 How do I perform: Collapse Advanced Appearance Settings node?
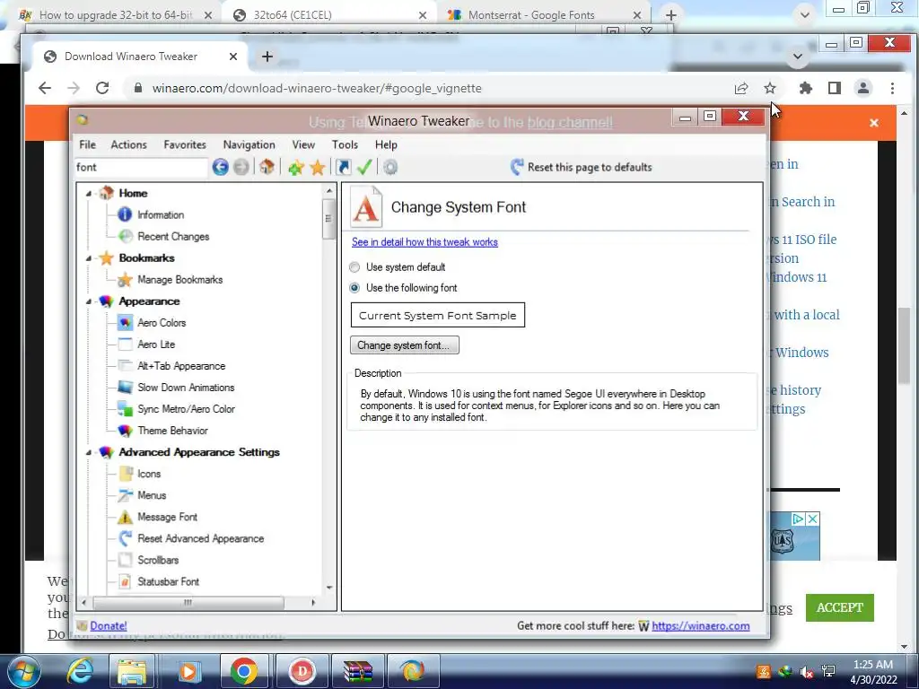pyautogui.click(x=89, y=452)
